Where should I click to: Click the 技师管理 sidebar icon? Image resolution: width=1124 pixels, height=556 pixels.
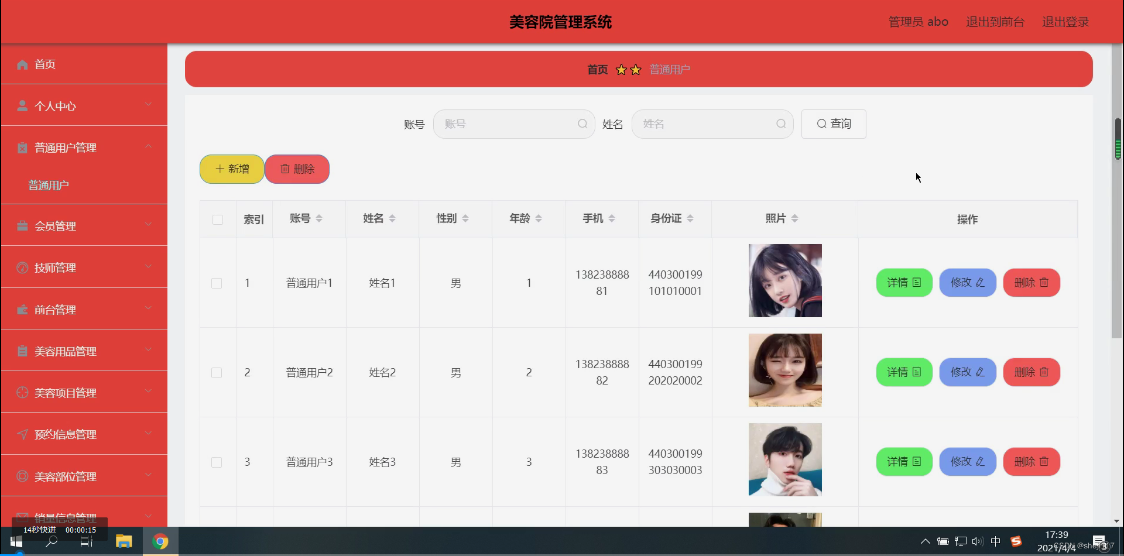tap(22, 267)
